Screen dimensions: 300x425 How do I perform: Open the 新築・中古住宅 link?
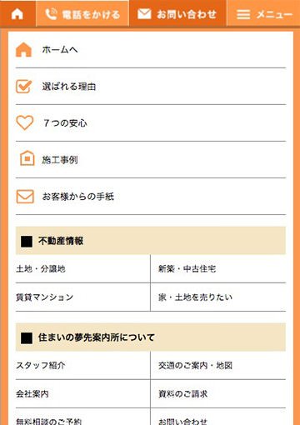[x=187, y=269]
